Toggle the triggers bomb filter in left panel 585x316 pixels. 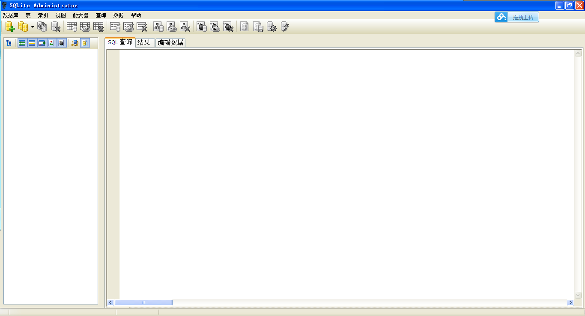tap(61, 43)
